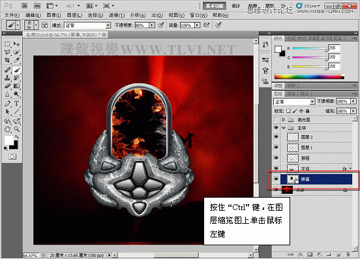The height and width of the screenshot is (259, 360).
Task: Open flow slider arrow
Action: point(198,25)
